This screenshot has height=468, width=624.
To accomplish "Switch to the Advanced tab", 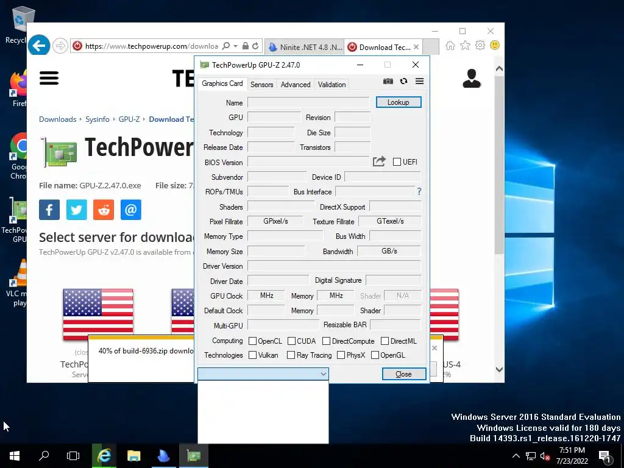I will point(296,84).
